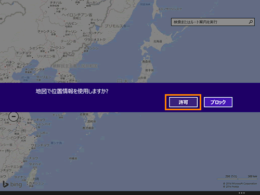
Task: Click the search or route input field
Action: coord(213,22)
